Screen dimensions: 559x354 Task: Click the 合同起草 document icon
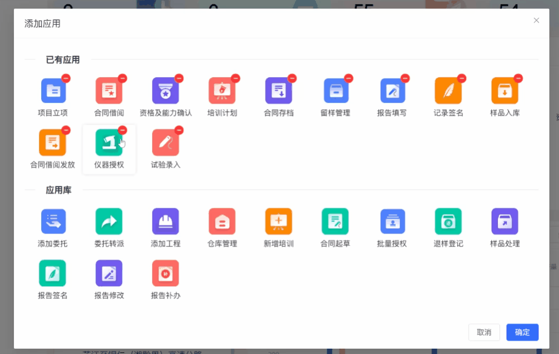click(335, 221)
